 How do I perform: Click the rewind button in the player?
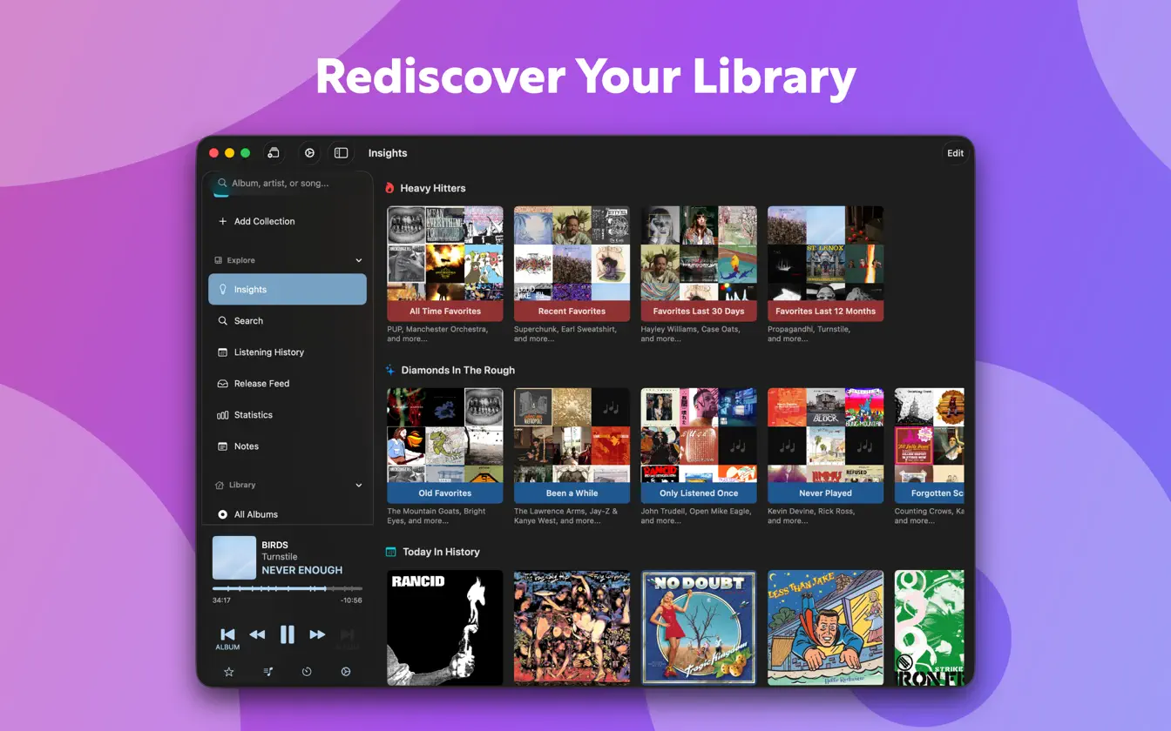[257, 635]
